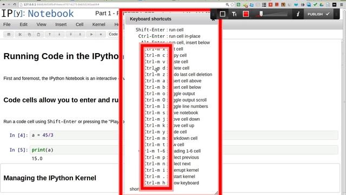Select the Tt text annotation tool
The height and width of the screenshot is (195, 346).
tap(234, 14)
